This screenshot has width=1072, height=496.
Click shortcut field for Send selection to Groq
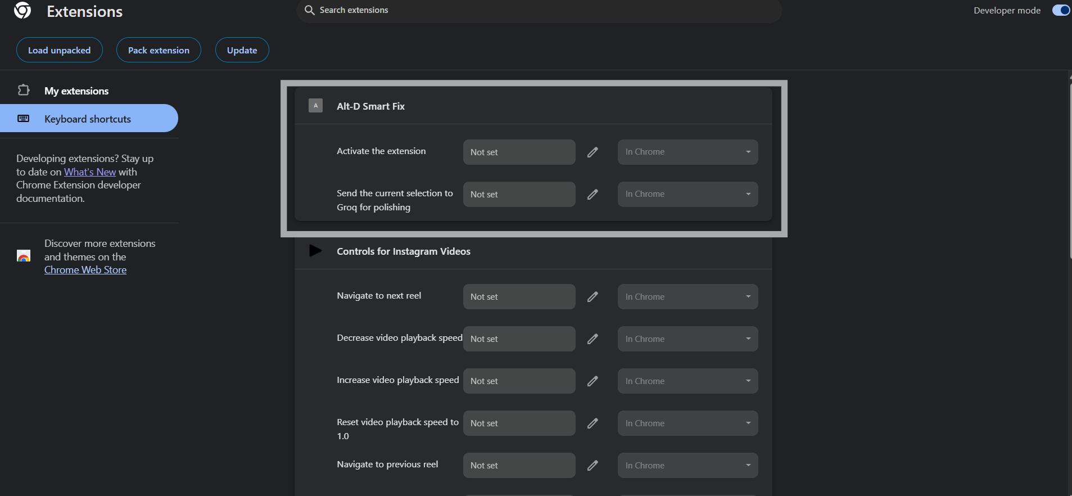pyautogui.click(x=519, y=194)
